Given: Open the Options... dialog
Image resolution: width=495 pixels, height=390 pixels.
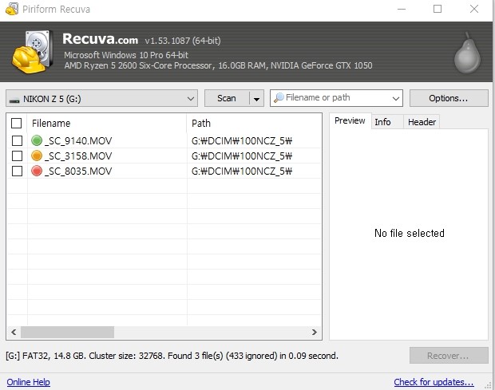Looking at the screenshot, I should (x=449, y=98).
